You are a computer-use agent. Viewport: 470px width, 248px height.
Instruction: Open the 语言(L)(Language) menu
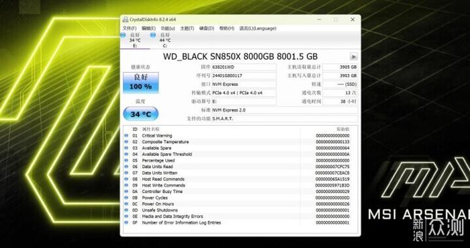pyautogui.click(x=258, y=28)
